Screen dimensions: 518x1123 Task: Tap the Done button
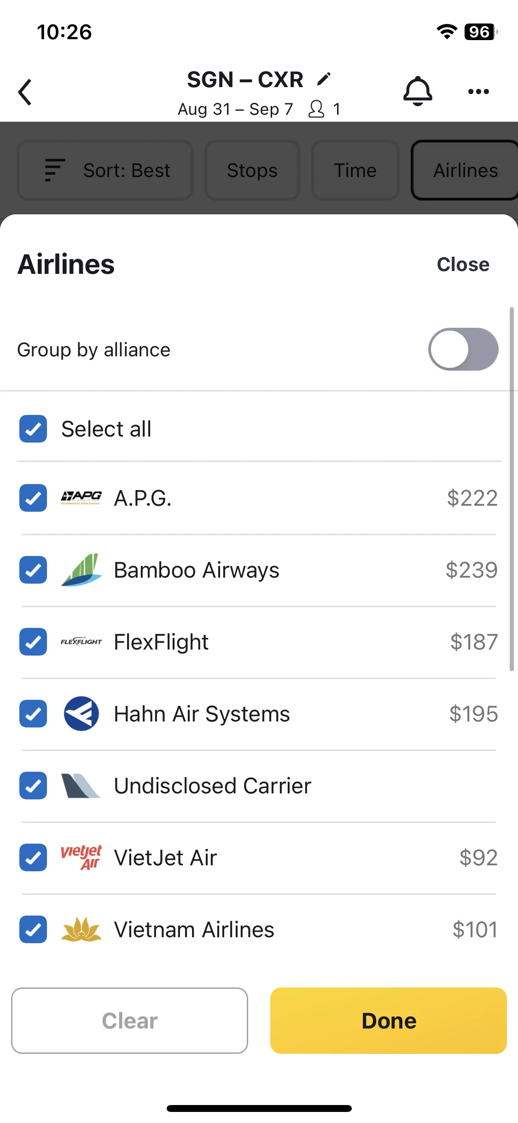(x=389, y=1021)
